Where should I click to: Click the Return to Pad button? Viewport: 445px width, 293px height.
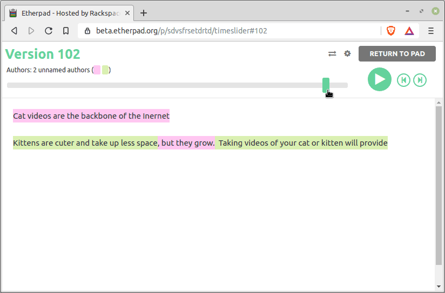[397, 53]
